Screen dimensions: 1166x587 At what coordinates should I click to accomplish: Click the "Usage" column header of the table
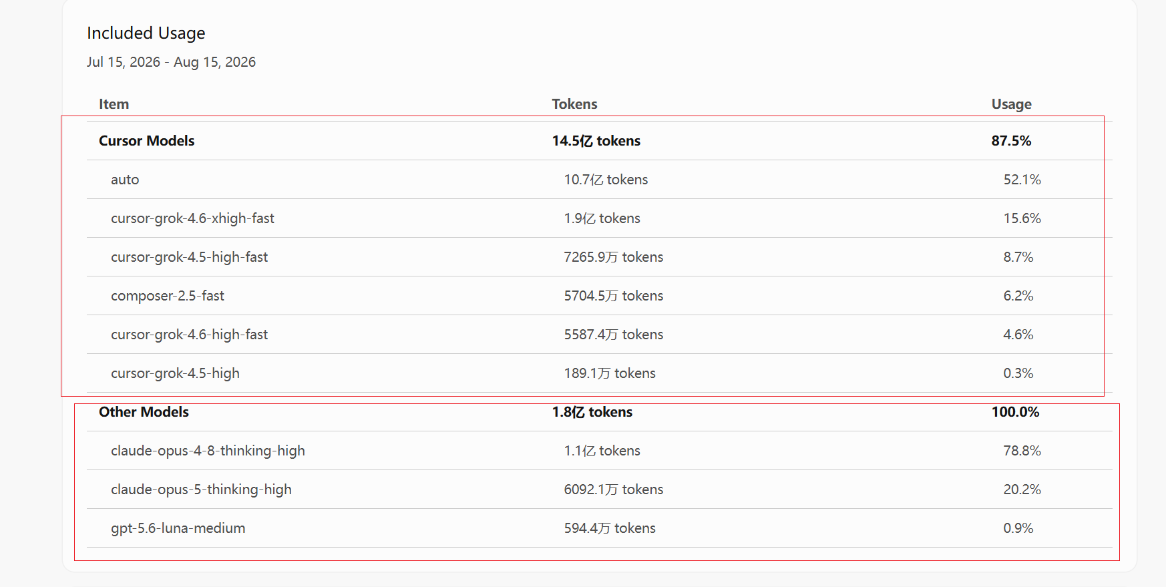(1011, 104)
